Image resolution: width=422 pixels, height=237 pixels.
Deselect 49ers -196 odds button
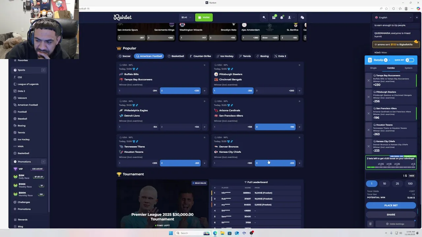pyautogui.click(x=275, y=127)
